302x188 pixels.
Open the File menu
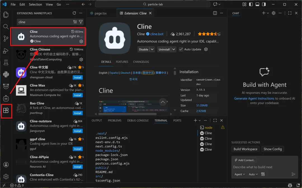click(x=13, y=4)
